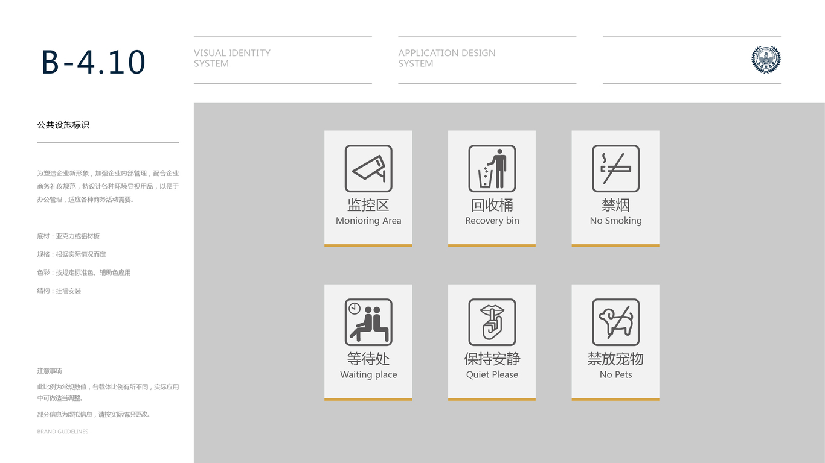This screenshot has height=463, width=825.
Task: Click the section title 公共设施标识
Action: pos(63,125)
